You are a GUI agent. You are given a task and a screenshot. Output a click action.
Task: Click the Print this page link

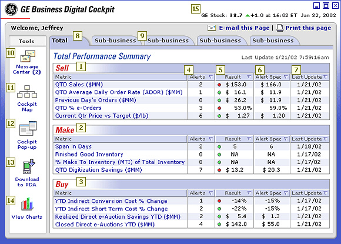pyautogui.click(x=308, y=28)
